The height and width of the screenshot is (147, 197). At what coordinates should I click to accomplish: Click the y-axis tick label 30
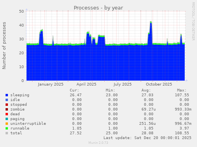tap(21, 39)
